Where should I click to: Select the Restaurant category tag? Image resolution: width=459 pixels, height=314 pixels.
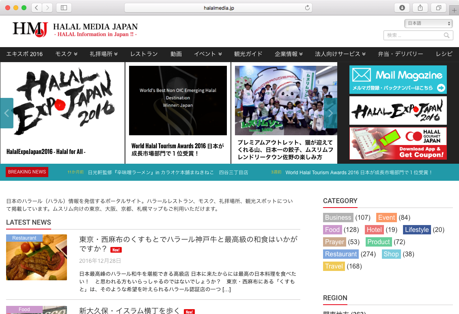coord(341,254)
